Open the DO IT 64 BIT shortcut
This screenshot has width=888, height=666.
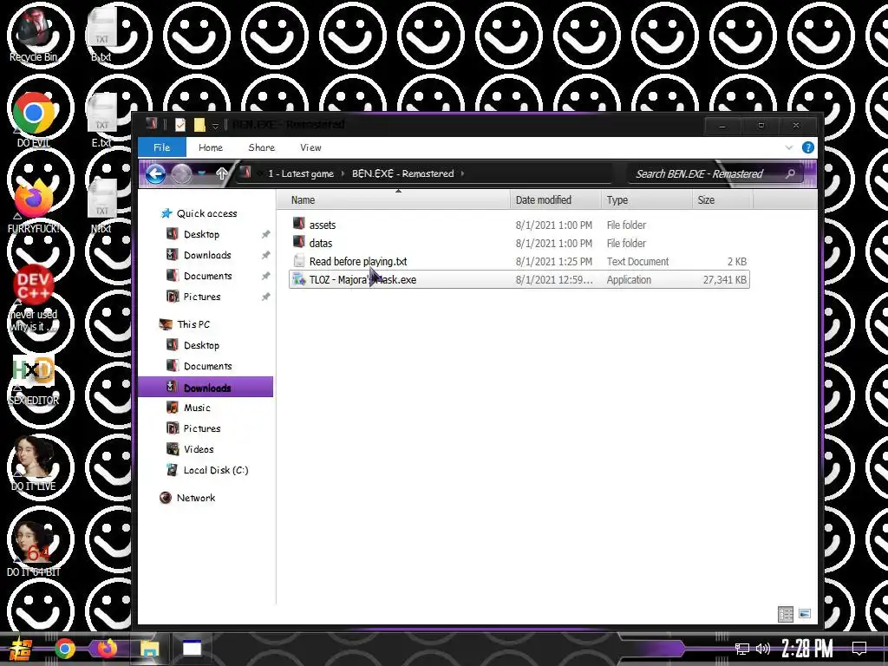(x=34, y=549)
